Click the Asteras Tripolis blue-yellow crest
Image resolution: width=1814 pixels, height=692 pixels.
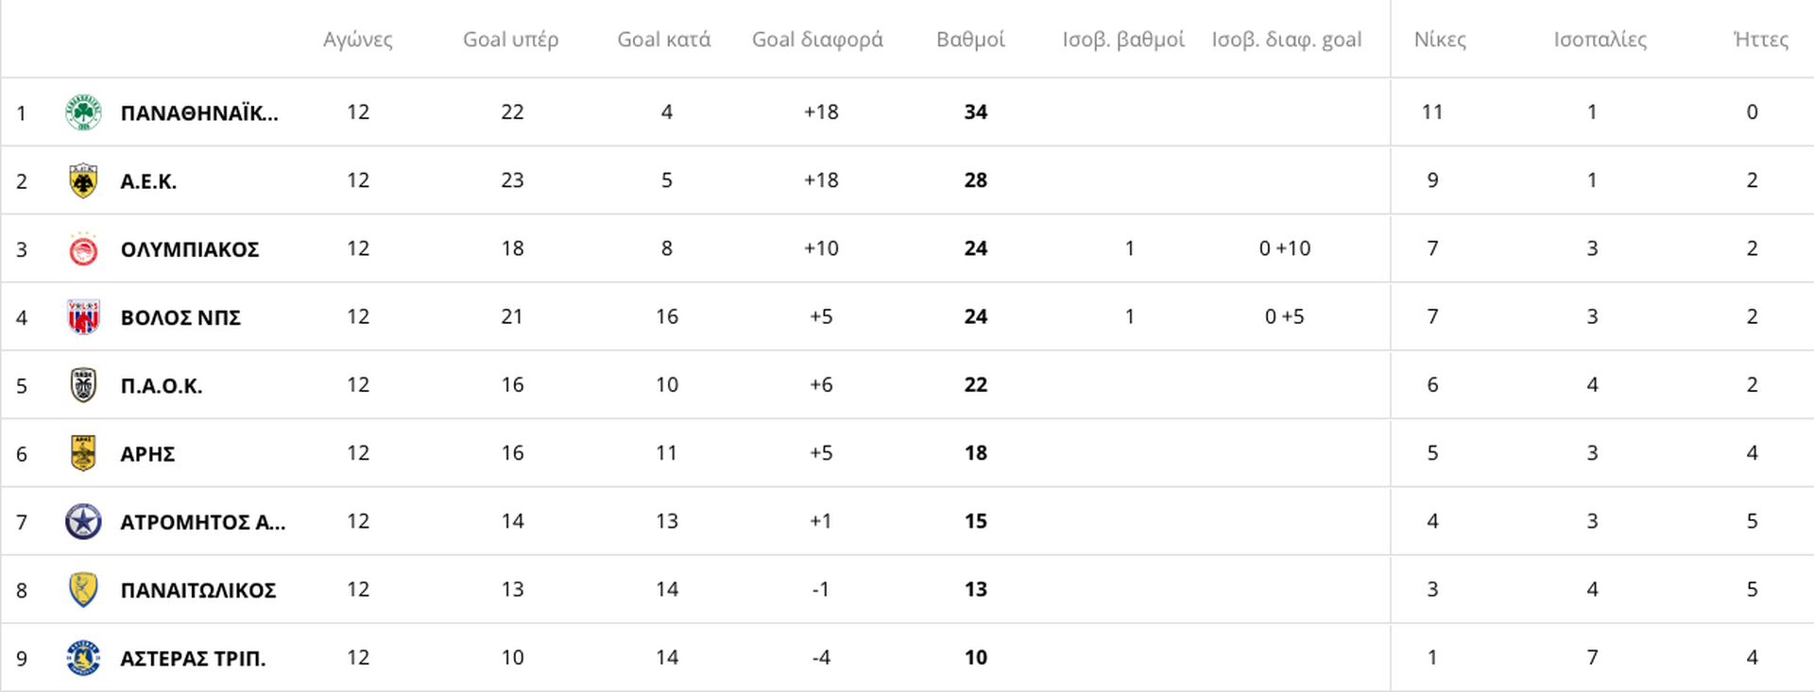coord(83,658)
